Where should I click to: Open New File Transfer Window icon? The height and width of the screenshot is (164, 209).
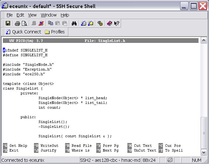click(91, 23)
